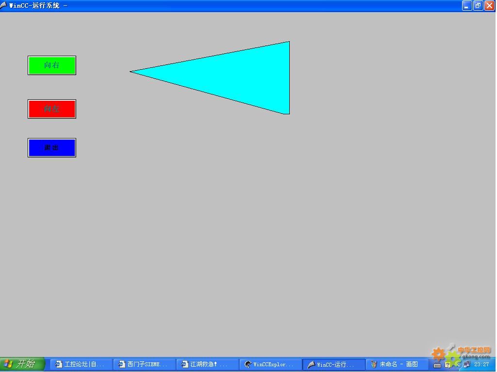Switch to 西门子SIEME browser taskbar item
Image resolution: width=497 pixels, height=372 pixels.
[145, 364]
